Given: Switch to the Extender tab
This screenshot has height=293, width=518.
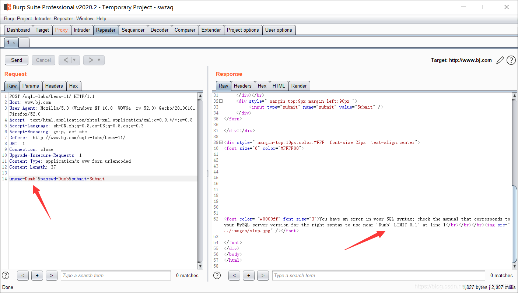Looking at the screenshot, I should coord(211,30).
